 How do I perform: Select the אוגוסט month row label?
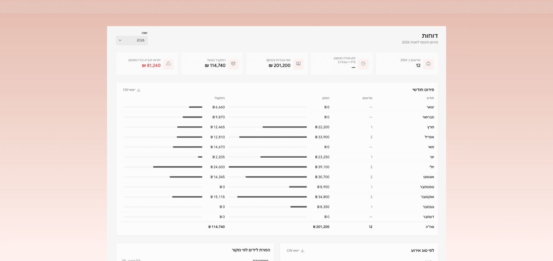point(429,177)
